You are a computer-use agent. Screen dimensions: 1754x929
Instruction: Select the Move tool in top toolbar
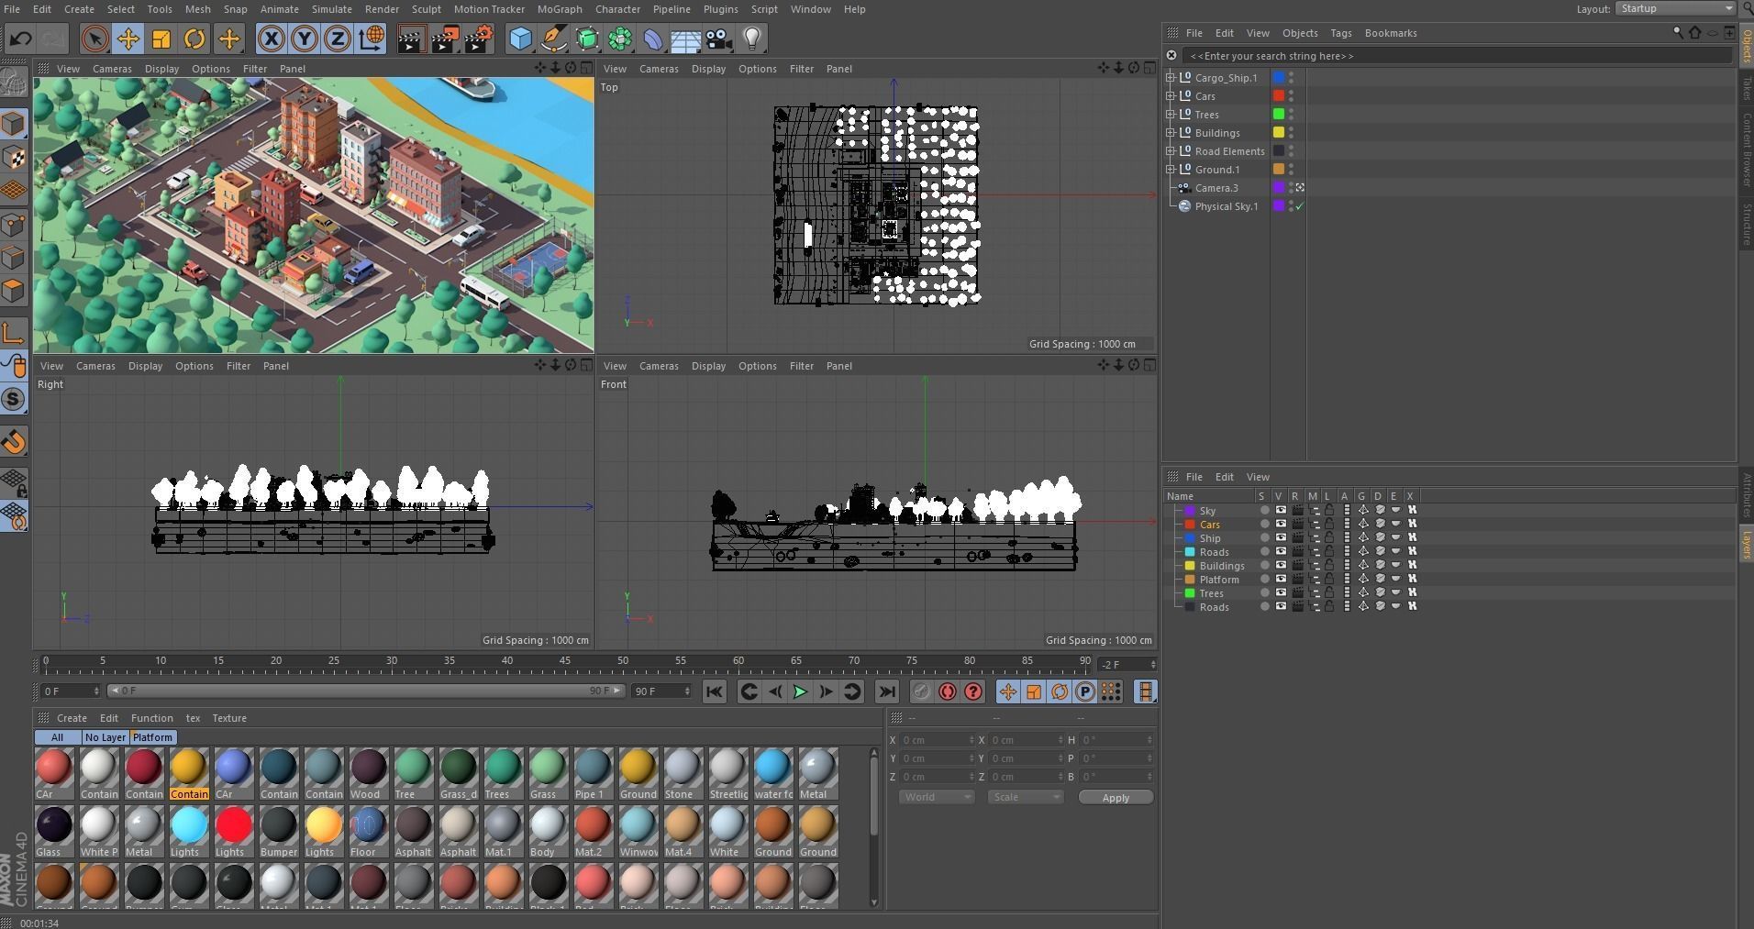pos(128,39)
